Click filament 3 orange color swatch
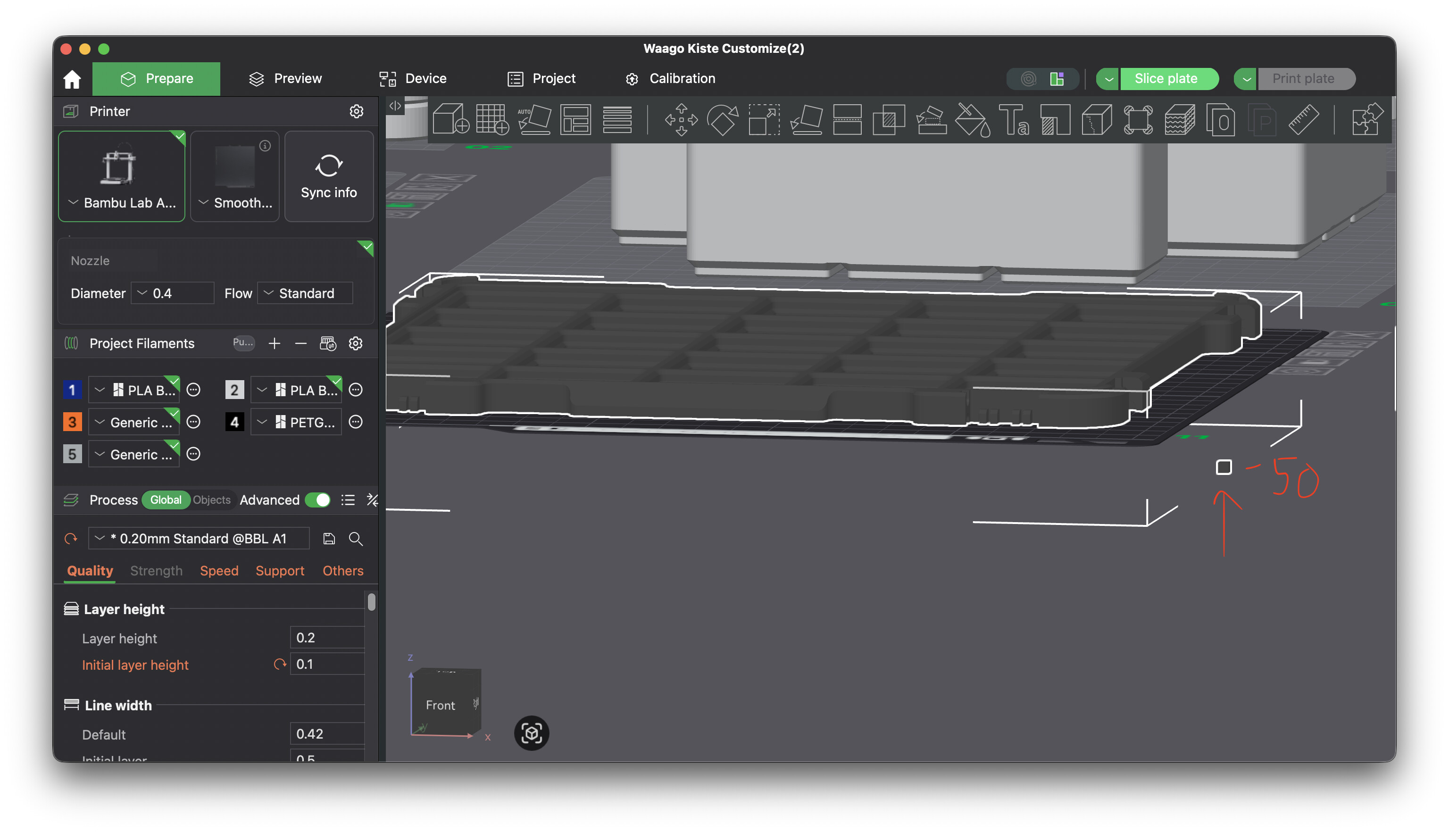 (72, 422)
